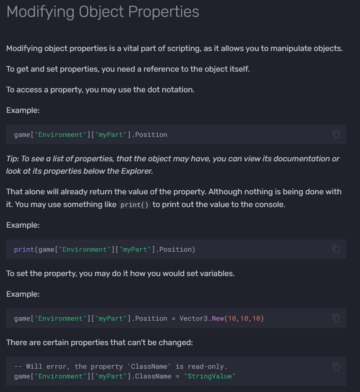360x392 pixels.
Task: Click the Example: label above Vector3 code
Action: pyautogui.click(x=23, y=294)
